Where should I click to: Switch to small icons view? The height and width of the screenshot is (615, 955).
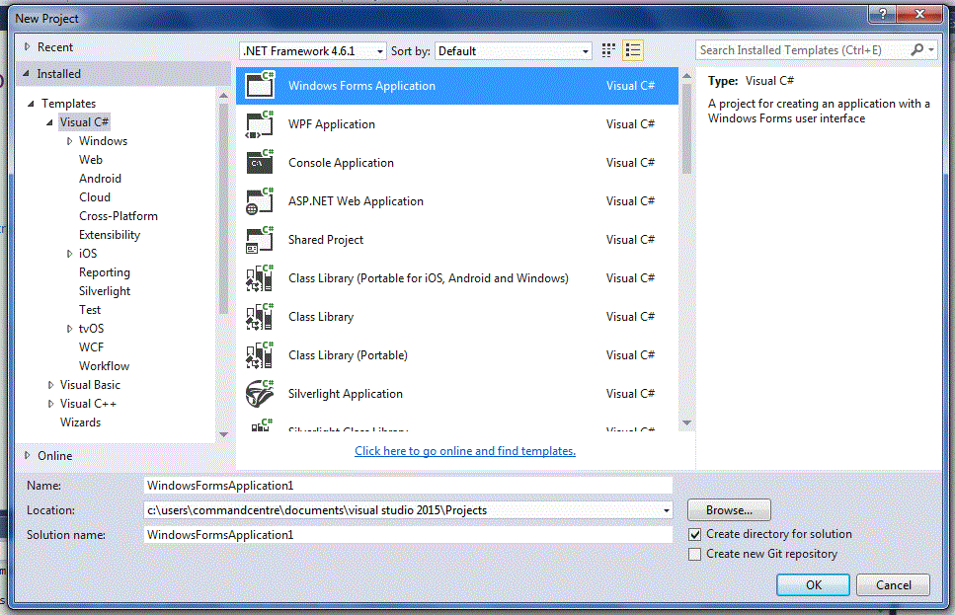[x=608, y=50]
